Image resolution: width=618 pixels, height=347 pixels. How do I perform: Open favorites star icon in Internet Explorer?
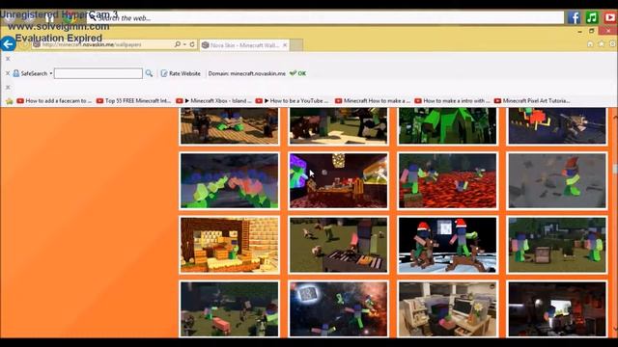click(x=602, y=44)
